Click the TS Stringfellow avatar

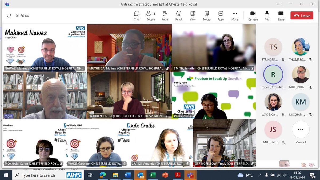coord(273,47)
